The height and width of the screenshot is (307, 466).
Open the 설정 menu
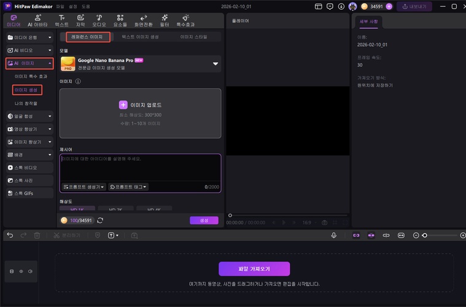click(x=73, y=6)
